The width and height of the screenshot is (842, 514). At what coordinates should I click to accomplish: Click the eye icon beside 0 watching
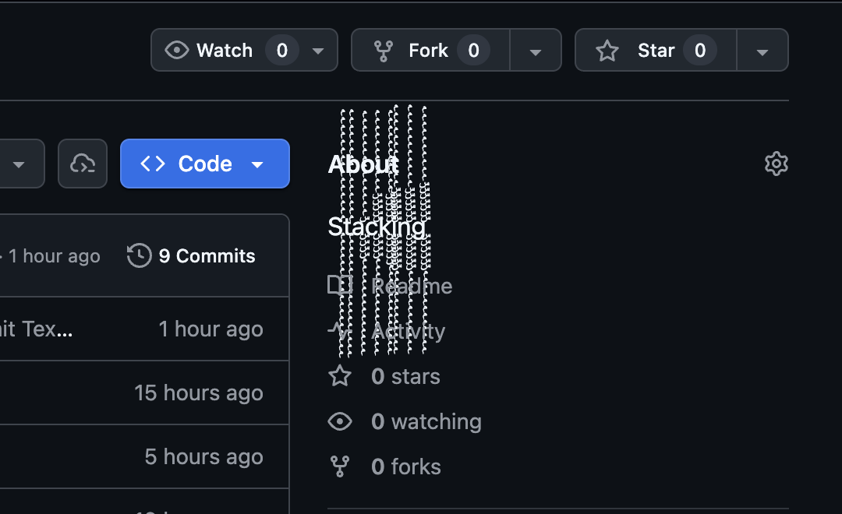click(340, 422)
